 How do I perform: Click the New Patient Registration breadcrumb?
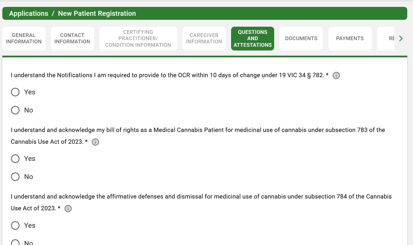click(x=97, y=13)
